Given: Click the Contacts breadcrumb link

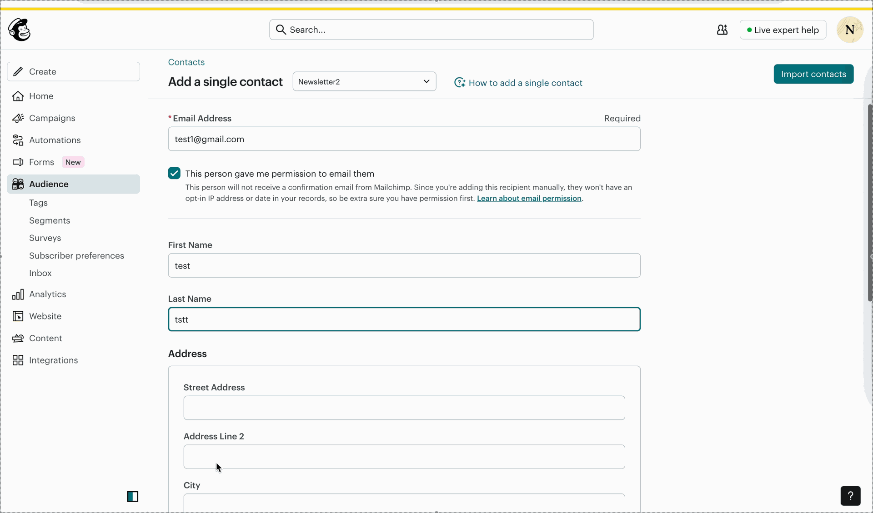Looking at the screenshot, I should [186, 62].
